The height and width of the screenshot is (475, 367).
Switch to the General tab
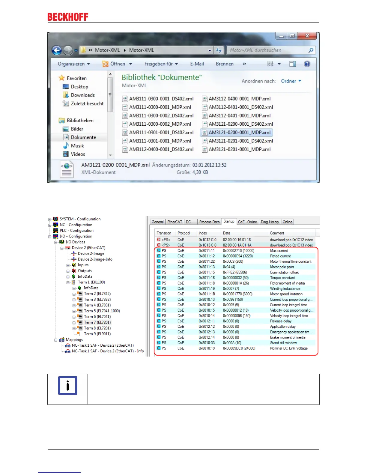pos(157,222)
